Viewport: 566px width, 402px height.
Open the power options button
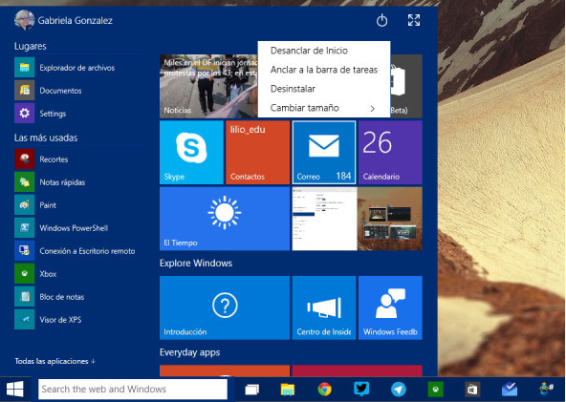tap(381, 21)
